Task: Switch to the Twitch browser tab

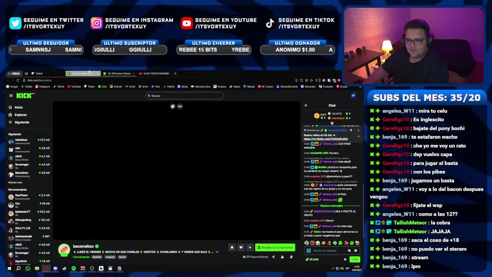Action: [x=47, y=73]
